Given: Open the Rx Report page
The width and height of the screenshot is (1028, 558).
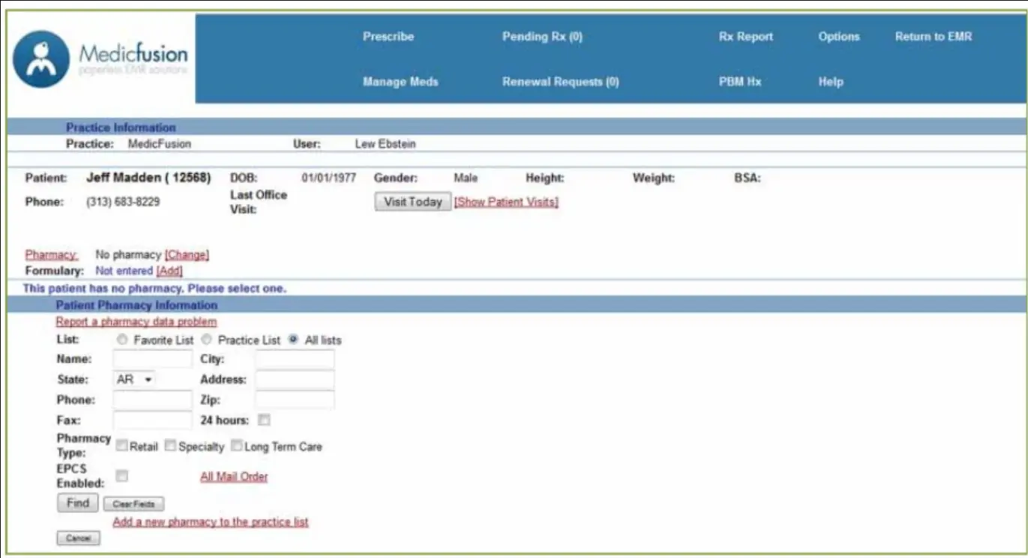Looking at the screenshot, I should tap(745, 36).
